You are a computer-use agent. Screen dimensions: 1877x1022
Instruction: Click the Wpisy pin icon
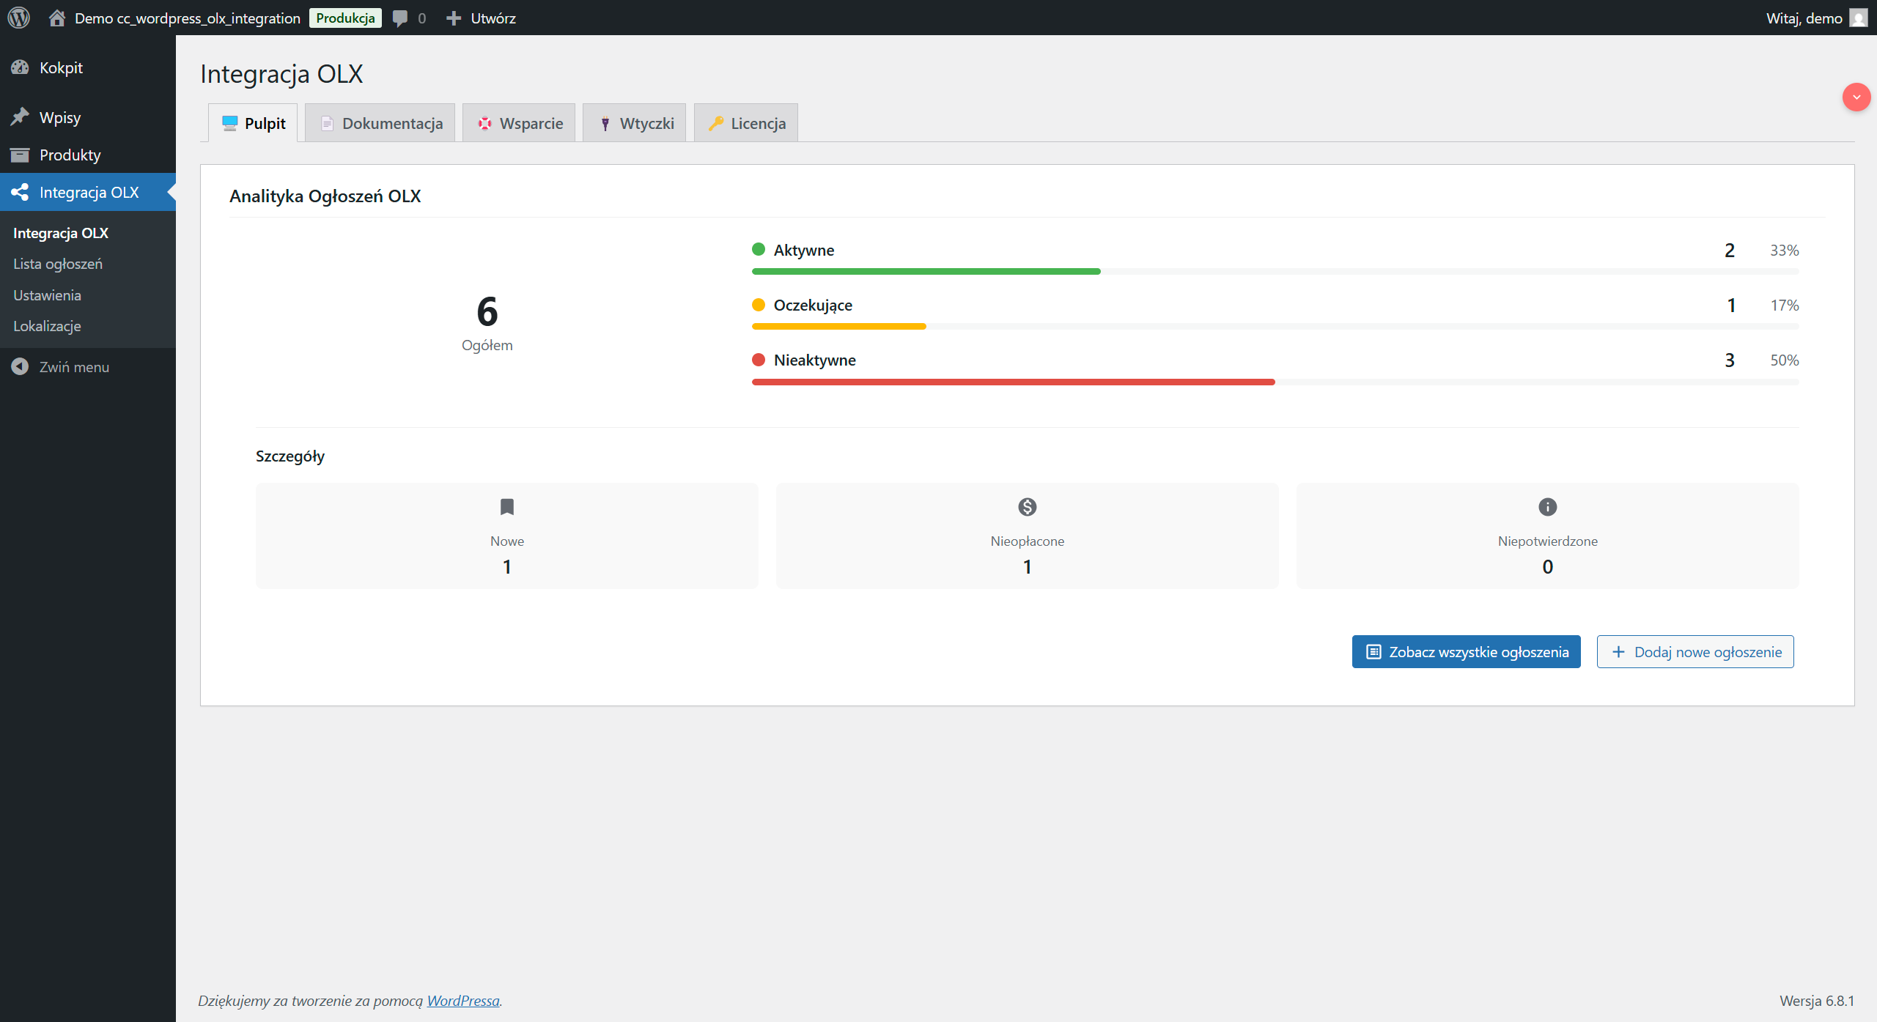coord(20,117)
